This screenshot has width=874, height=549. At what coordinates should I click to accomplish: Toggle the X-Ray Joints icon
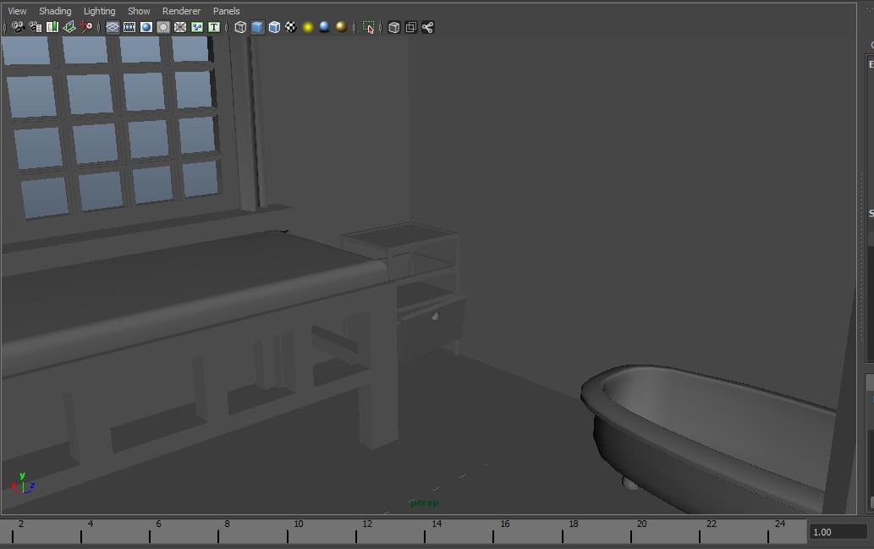(427, 27)
